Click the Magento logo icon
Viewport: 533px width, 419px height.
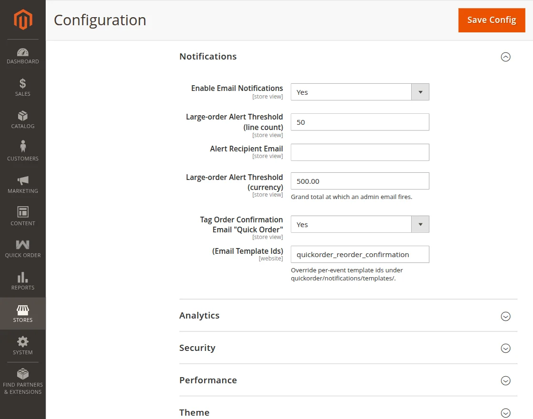[23, 20]
